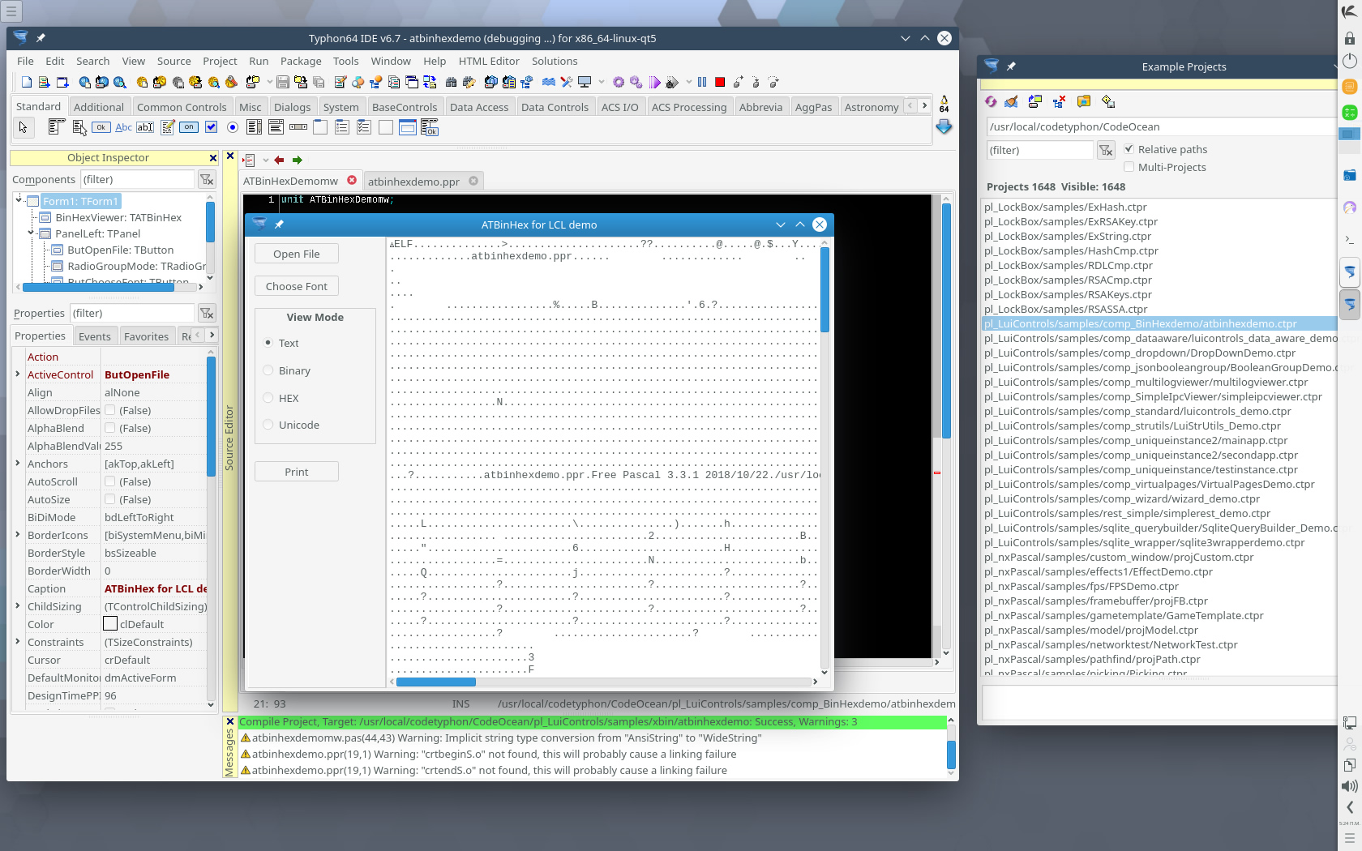1362x851 pixels.
Task: Open dropdown arrow next to Run button
Action: 689,82
